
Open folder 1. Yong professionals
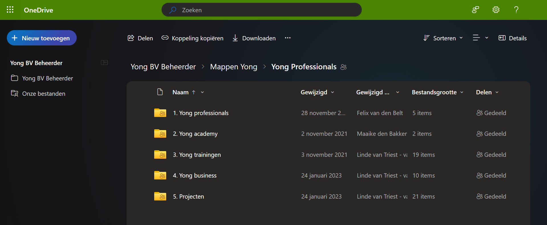201,113
